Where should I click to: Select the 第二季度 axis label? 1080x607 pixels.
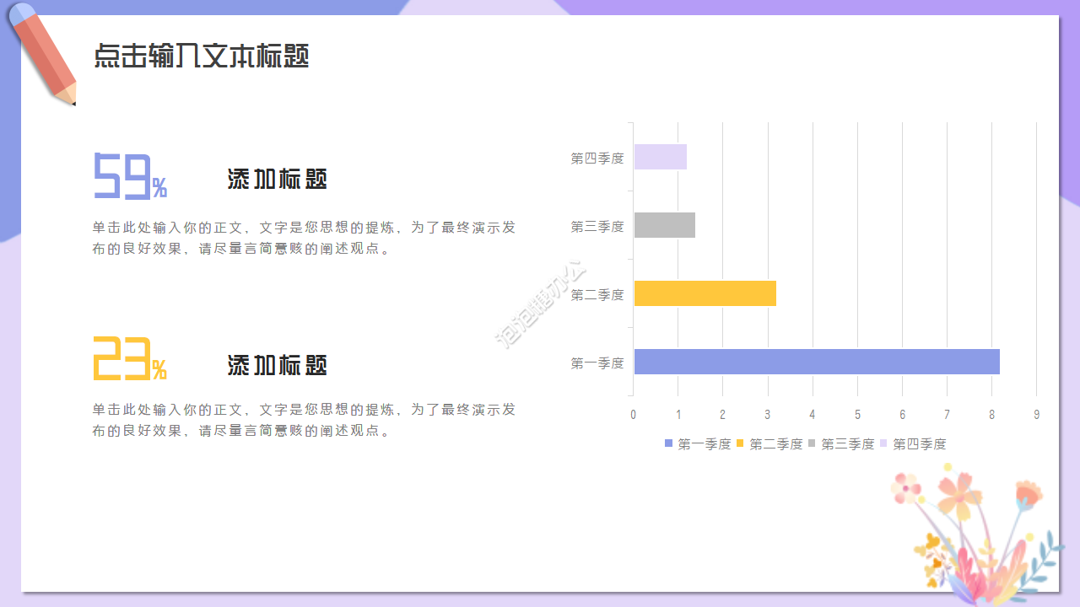pyautogui.click(x=597, y=294)
